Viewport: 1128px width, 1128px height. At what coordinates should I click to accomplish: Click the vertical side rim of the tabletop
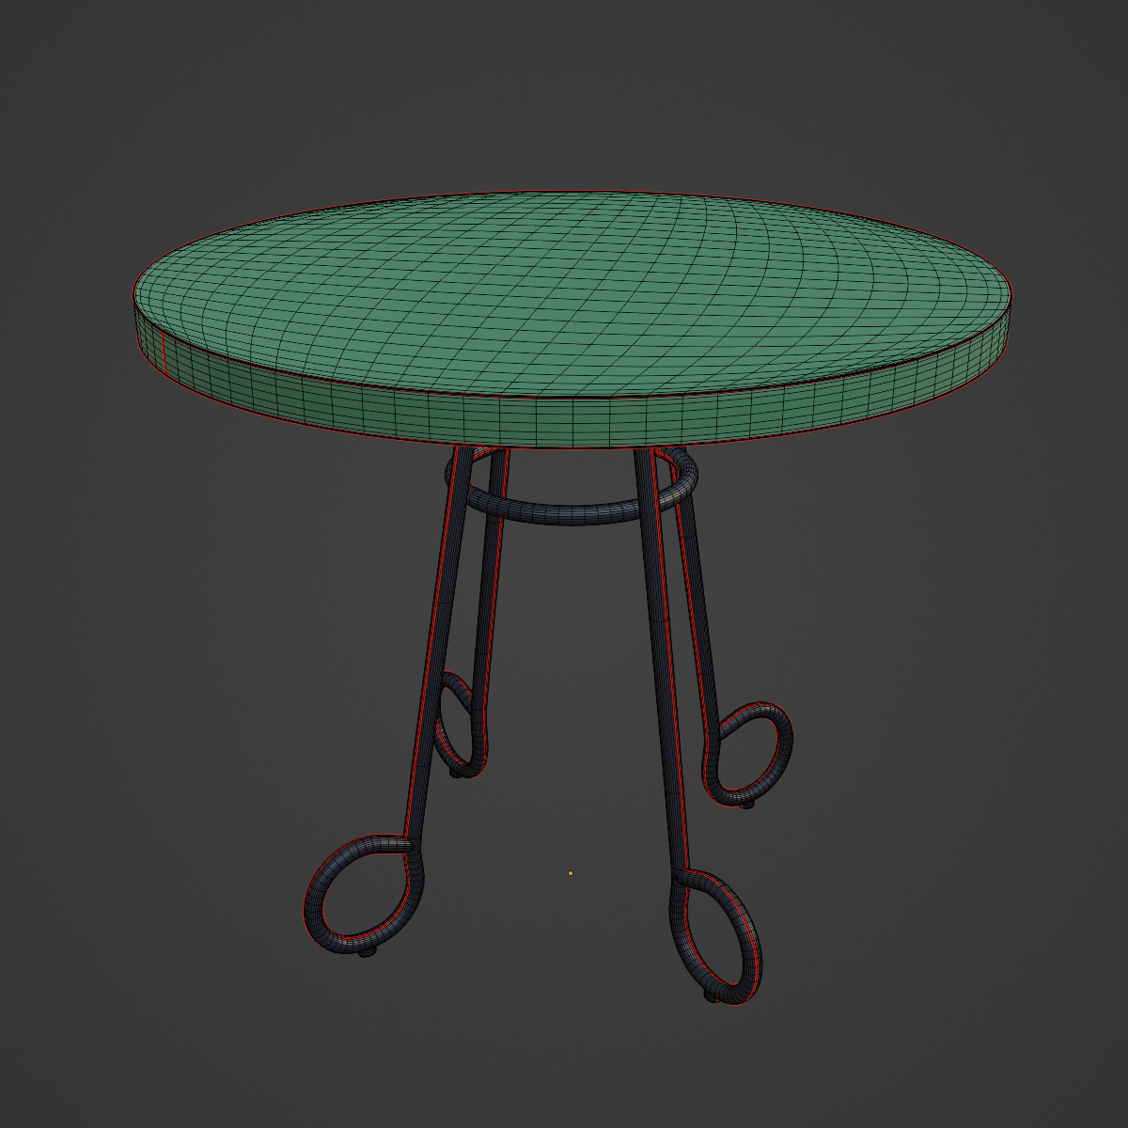coord(573,421)
